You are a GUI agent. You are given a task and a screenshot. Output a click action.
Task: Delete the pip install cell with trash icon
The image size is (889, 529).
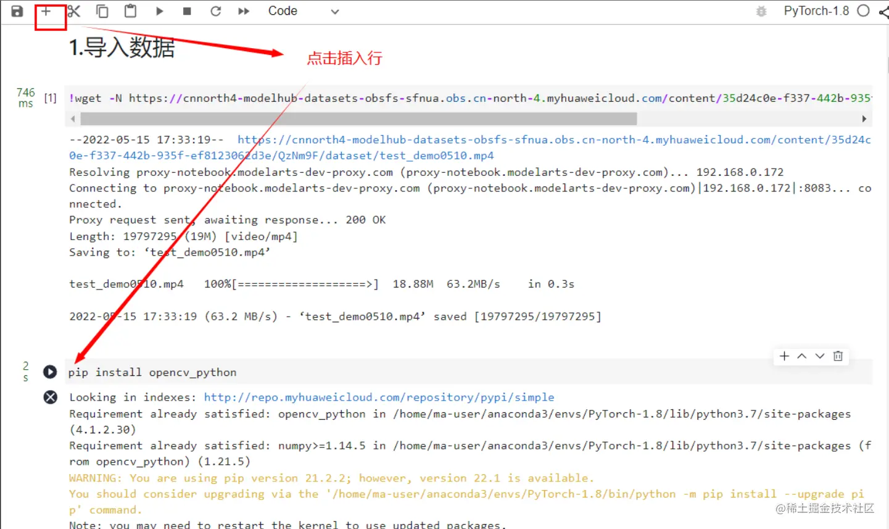(x=838, y=356)
